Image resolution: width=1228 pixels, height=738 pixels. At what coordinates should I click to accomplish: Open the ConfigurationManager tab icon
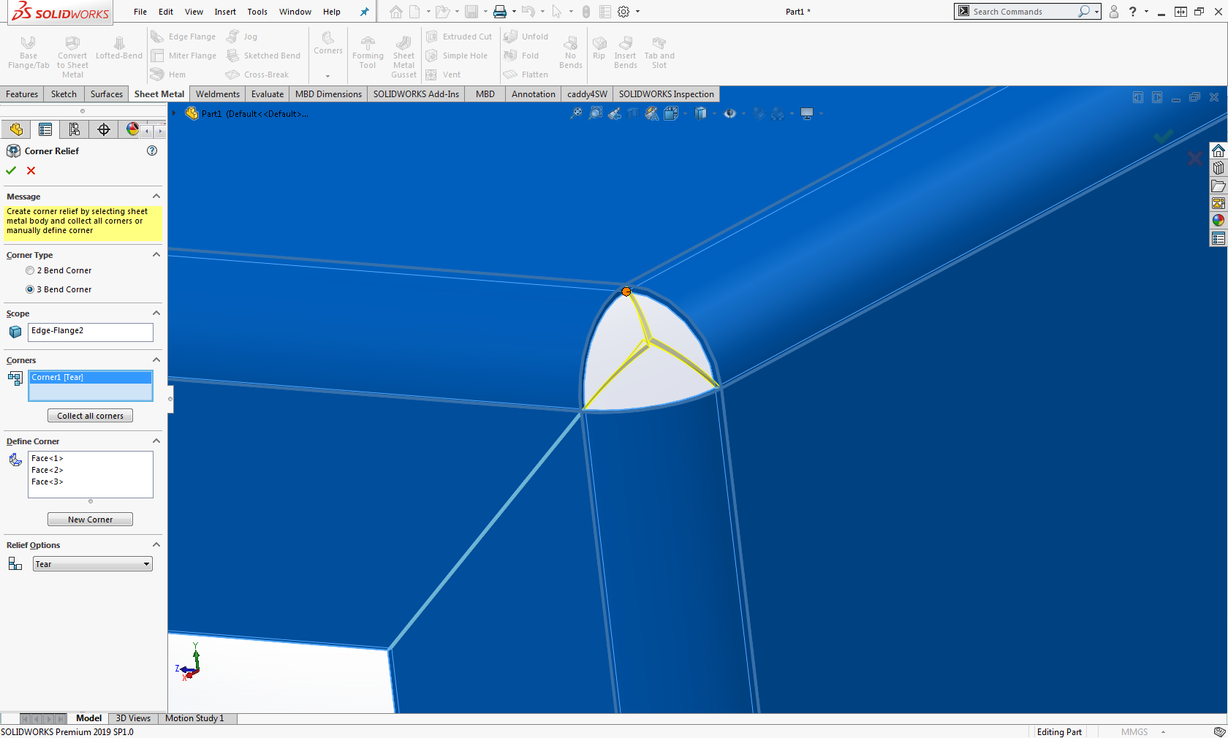coord(74,129)
